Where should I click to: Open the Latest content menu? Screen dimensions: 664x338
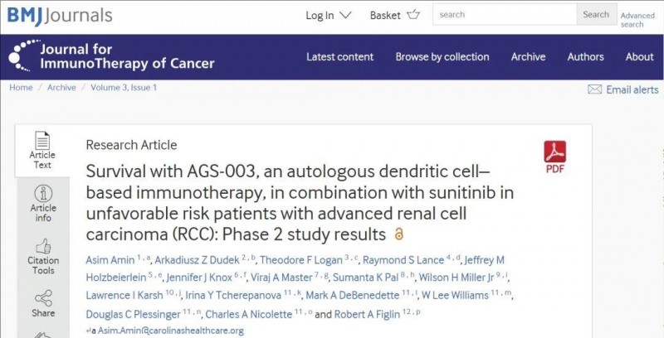click(x=339, y=57)
